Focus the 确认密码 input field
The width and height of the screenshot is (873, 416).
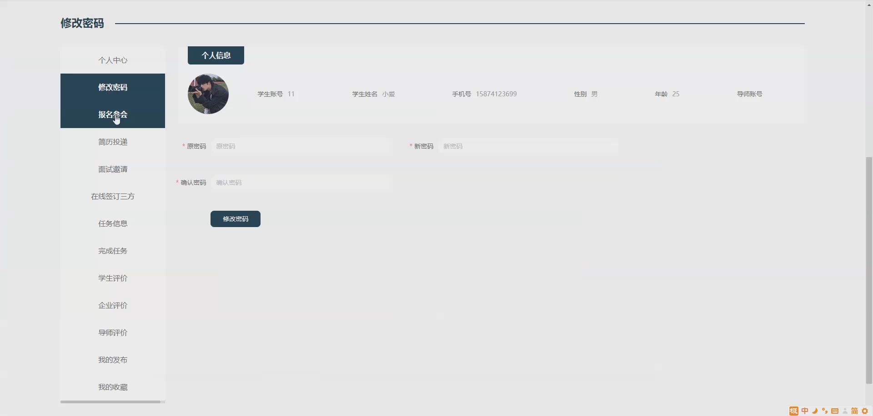click(x=301, y=183)
